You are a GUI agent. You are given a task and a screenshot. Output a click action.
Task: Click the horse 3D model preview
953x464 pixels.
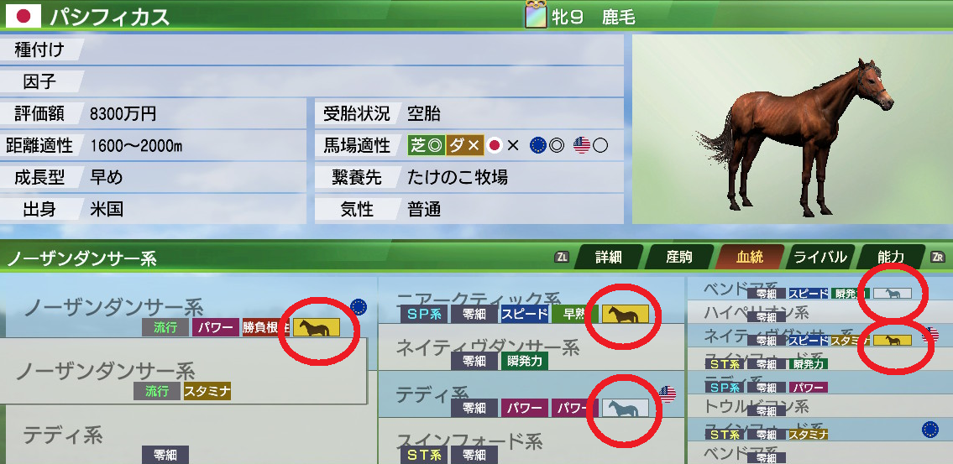793,128
